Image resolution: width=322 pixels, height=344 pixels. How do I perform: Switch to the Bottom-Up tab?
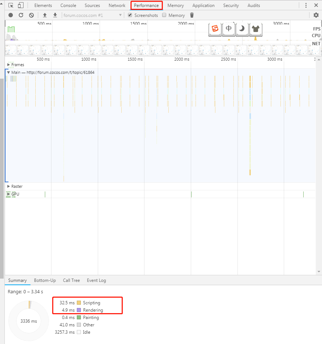tap(45, 280)
